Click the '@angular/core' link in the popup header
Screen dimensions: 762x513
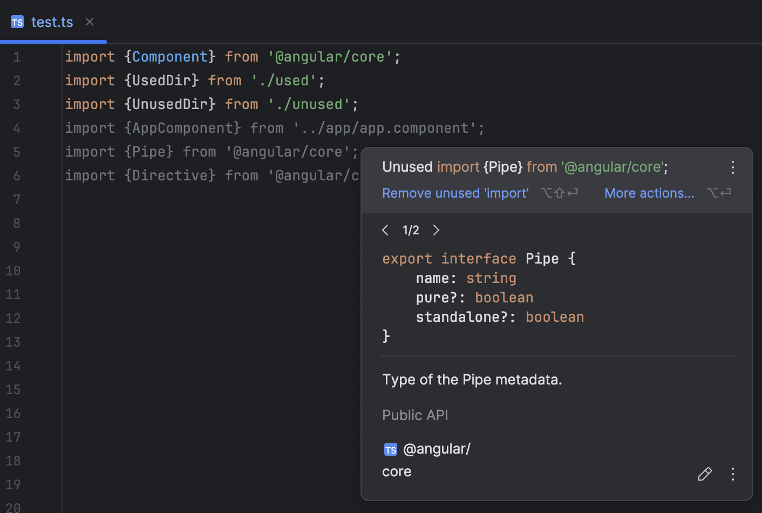coord(613,167)
